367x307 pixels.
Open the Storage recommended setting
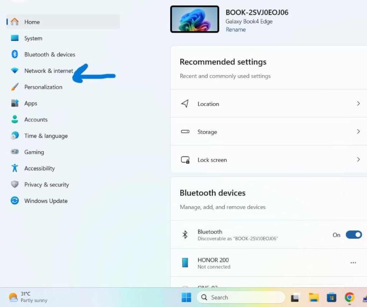pos(269,132)
